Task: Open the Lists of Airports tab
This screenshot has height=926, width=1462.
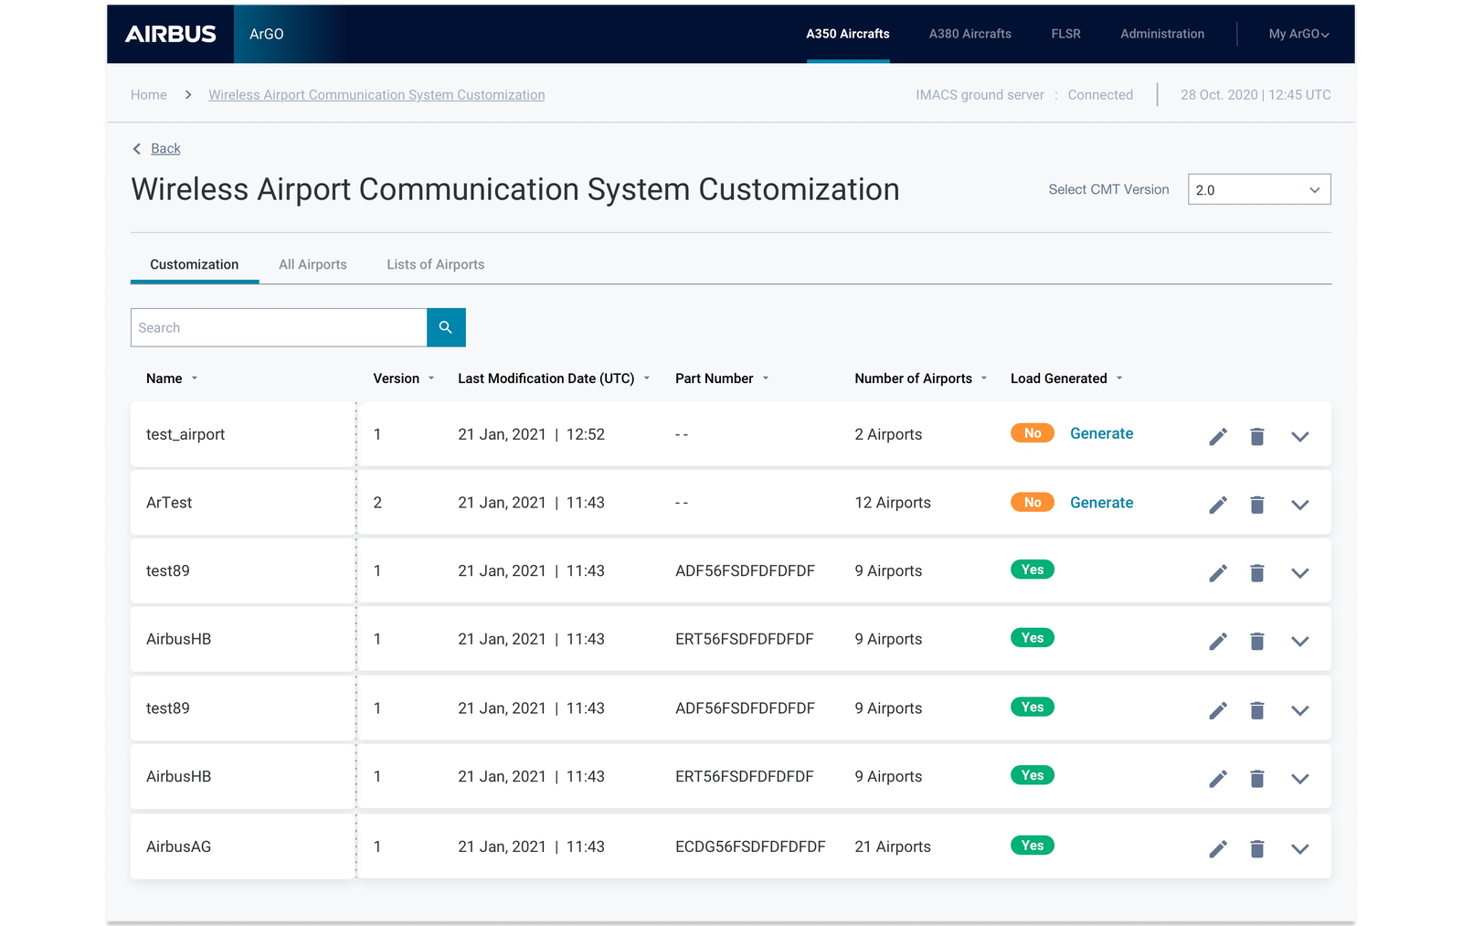Action: pos(435,264)
